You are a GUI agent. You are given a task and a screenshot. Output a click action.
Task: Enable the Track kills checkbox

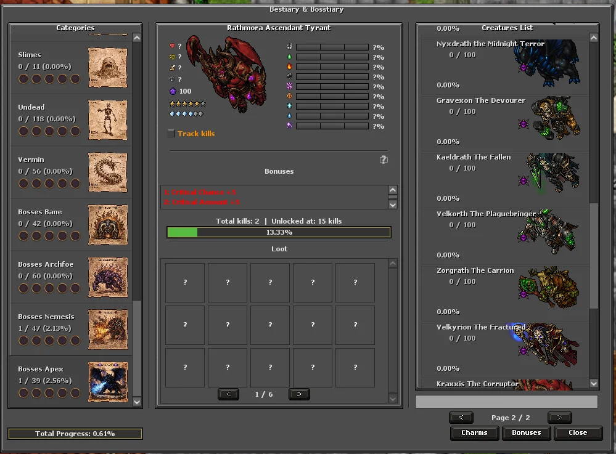tap(171, 134)
